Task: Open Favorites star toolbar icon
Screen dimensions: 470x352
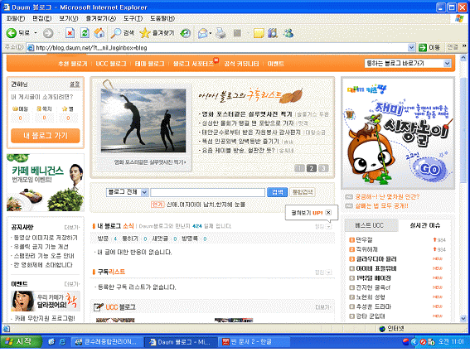Action: coord(145,33)
